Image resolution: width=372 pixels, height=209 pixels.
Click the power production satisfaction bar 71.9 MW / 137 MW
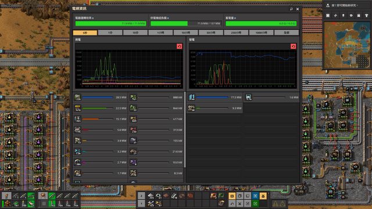[x=186, y=23]
